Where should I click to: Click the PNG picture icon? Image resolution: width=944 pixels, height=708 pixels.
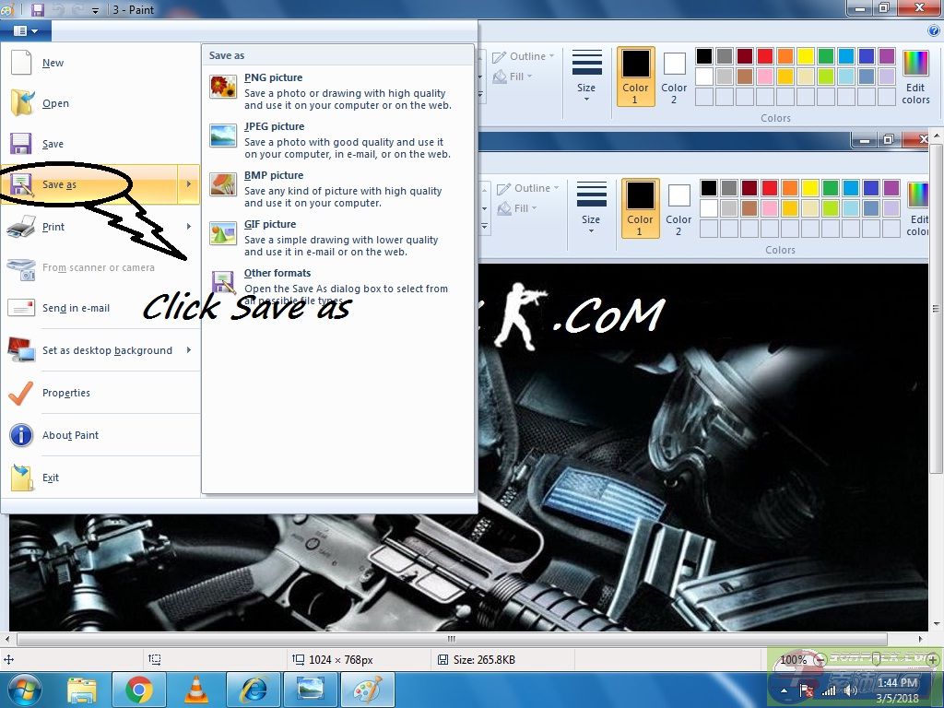223,88
